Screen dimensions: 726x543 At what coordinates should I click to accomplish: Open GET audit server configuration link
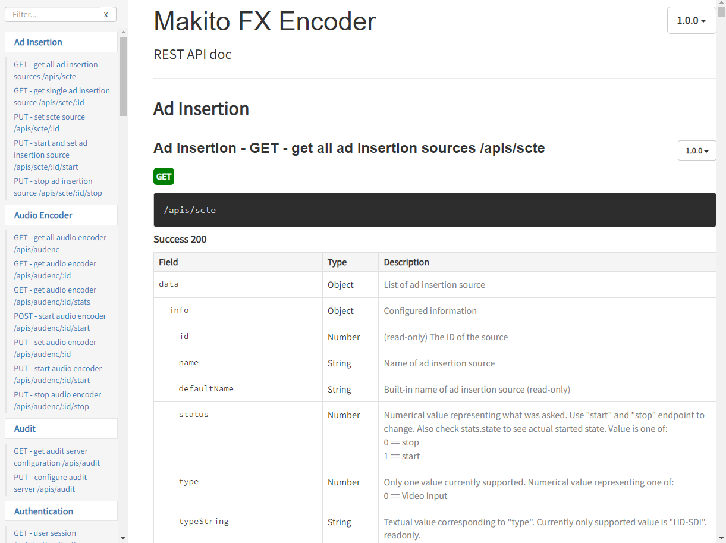point(57,457)
